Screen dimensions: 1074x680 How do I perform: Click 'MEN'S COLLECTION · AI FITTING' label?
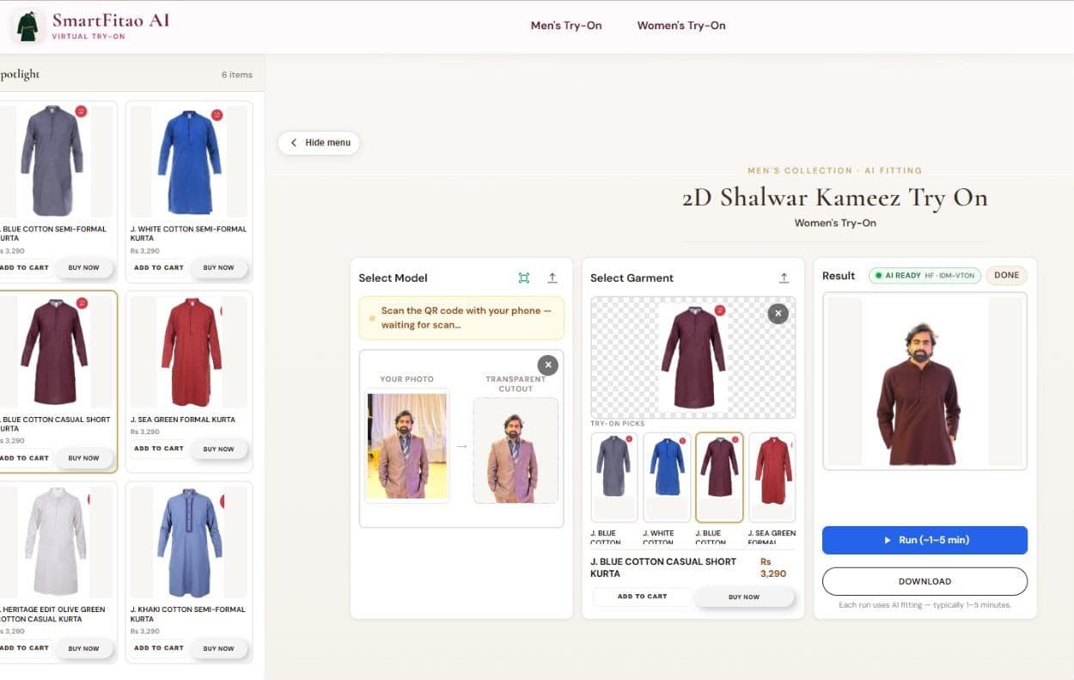[835, 170]
